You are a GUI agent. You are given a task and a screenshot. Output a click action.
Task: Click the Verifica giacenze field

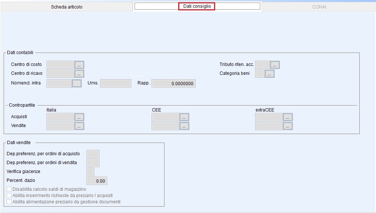pos(90,172)
